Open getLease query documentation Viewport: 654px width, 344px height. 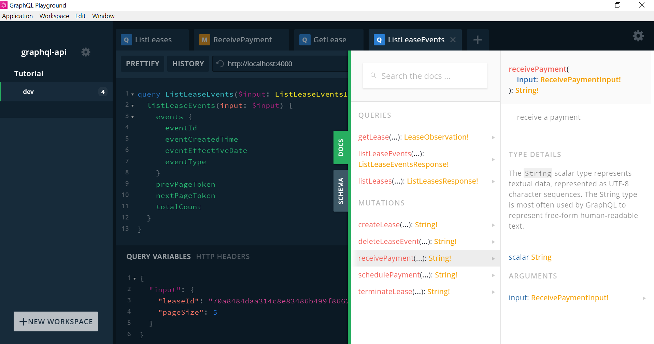click(425, 137)
